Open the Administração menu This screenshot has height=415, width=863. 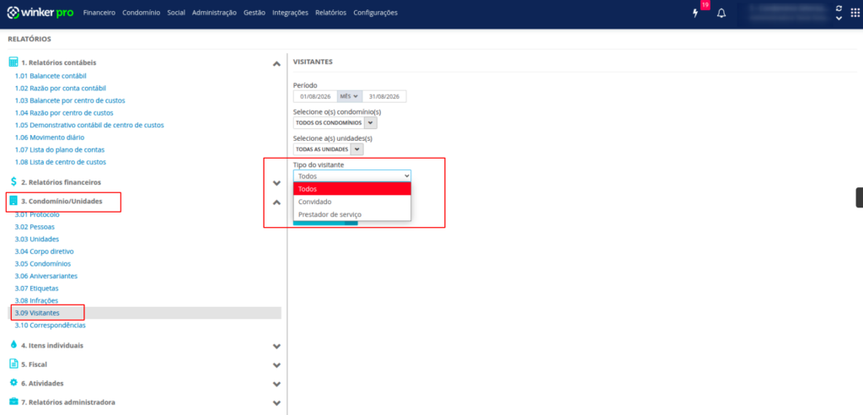(214, 13)
